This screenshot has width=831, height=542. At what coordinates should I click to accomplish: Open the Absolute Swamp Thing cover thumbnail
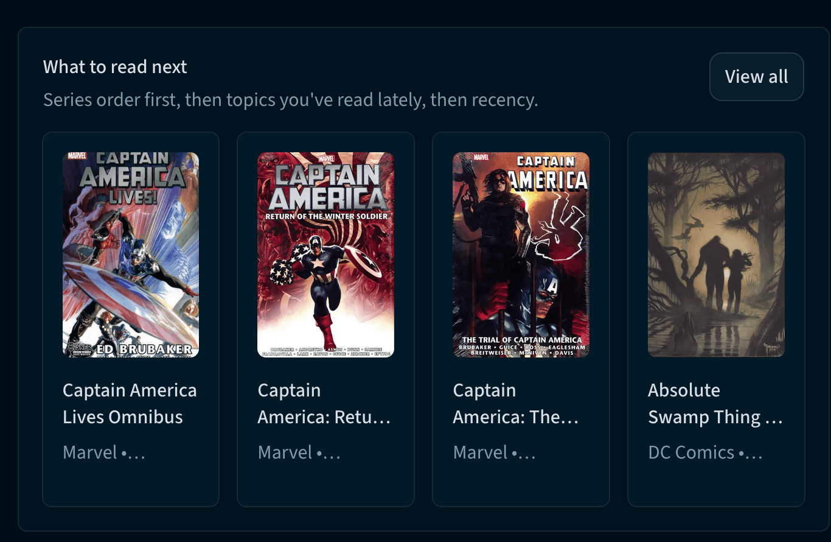[x=716, y=255]
